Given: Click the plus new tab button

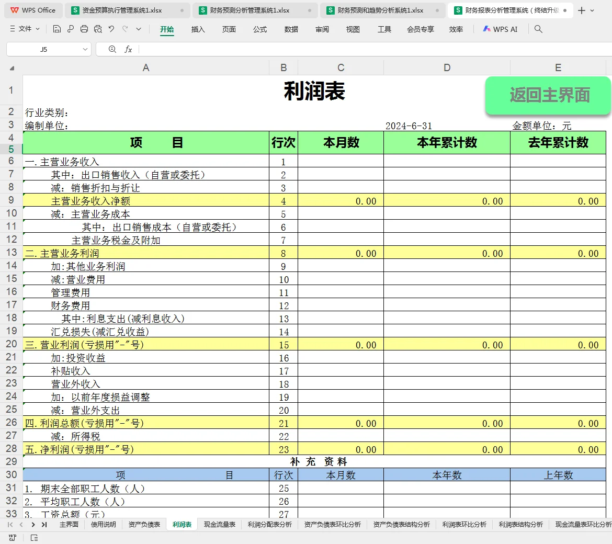Looking at the screenshot, I should coord(582,10).
